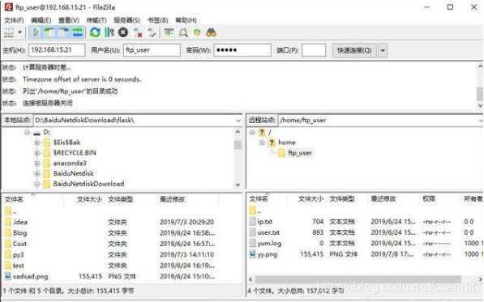Open the Site Manager icon

click(9, 32)
